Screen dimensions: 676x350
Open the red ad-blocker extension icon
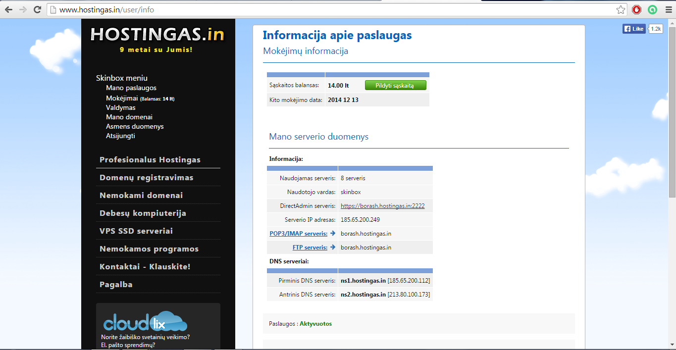tap(637, 9)
